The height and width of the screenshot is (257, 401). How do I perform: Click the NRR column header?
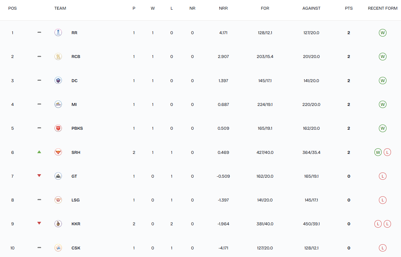223,8
